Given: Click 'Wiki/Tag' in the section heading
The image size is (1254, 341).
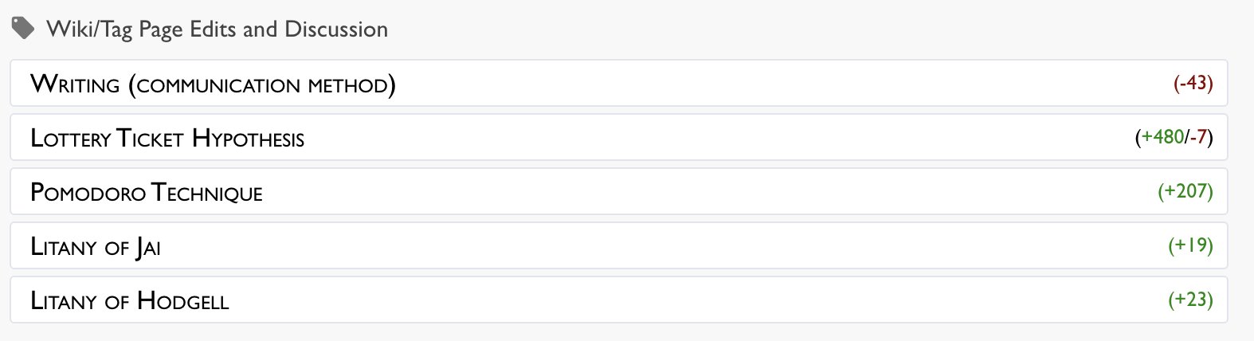Looking at the screenshot, I should [x=89, y=29].
